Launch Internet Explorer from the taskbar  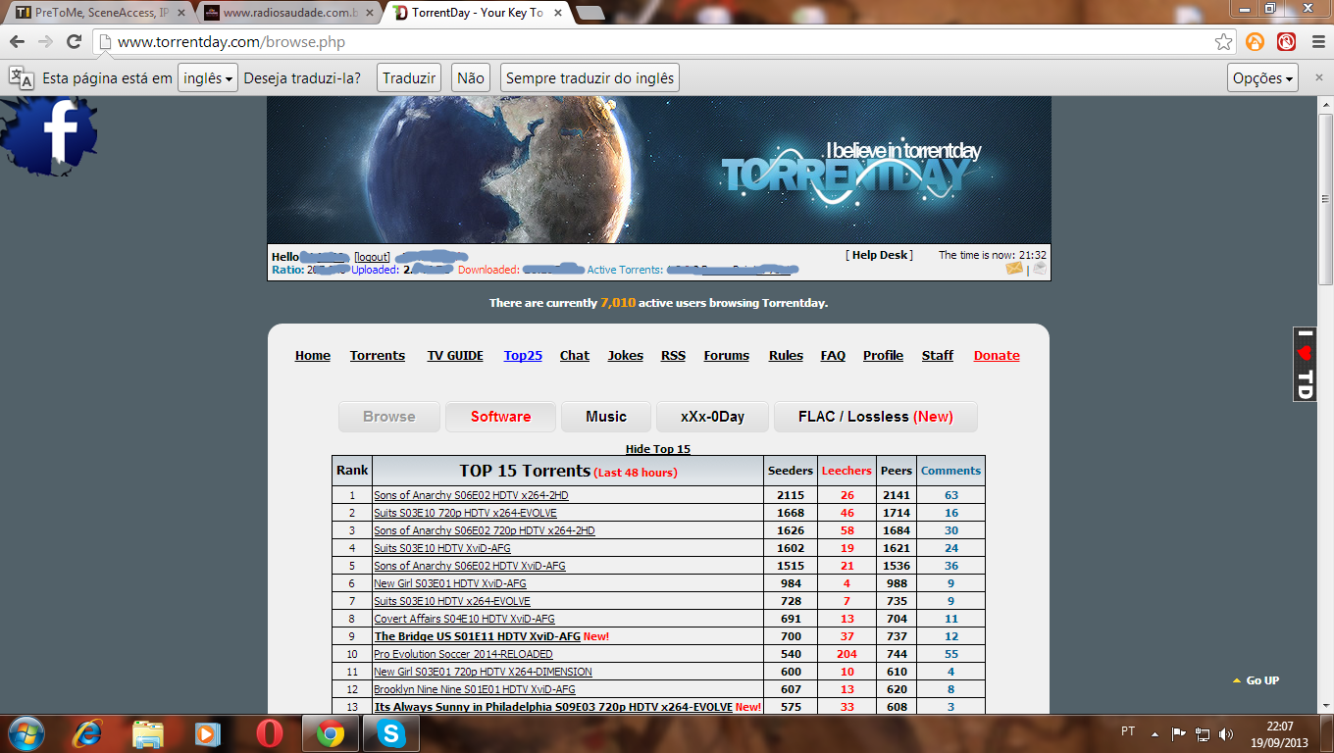(x=89, y=733)
